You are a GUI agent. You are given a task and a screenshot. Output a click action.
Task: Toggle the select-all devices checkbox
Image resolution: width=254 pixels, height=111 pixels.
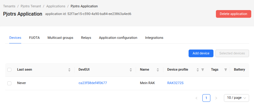10,70
